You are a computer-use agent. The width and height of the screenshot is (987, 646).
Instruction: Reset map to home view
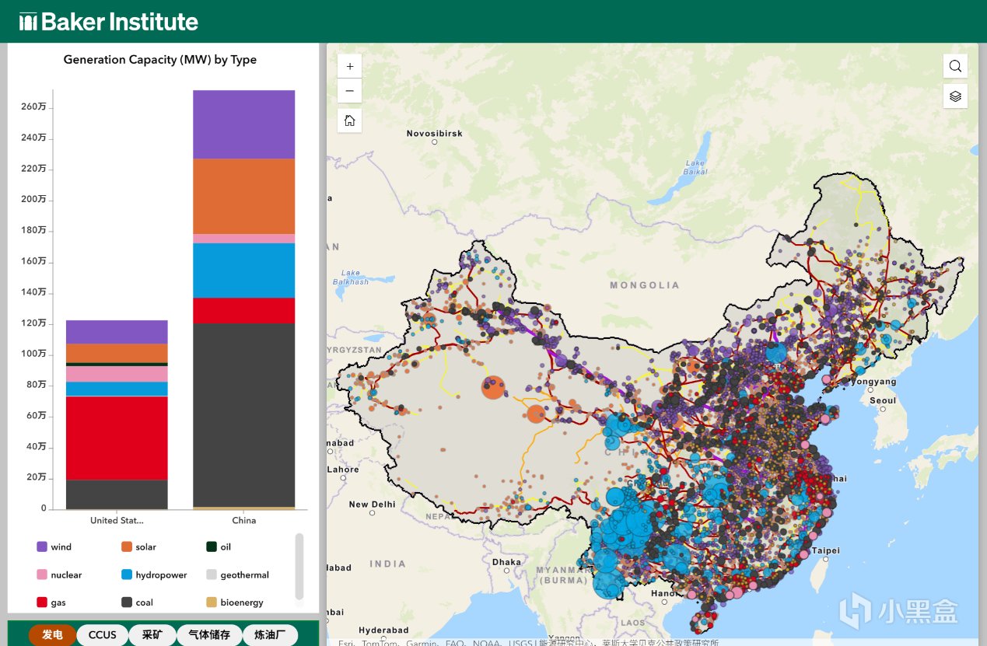coord(349,120)
